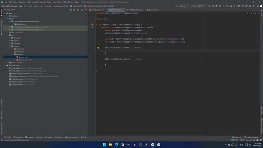Open File Explorer from the taskbar
Image resolution: width=263 pixels, height=148 pixels.
coord(111,145)
